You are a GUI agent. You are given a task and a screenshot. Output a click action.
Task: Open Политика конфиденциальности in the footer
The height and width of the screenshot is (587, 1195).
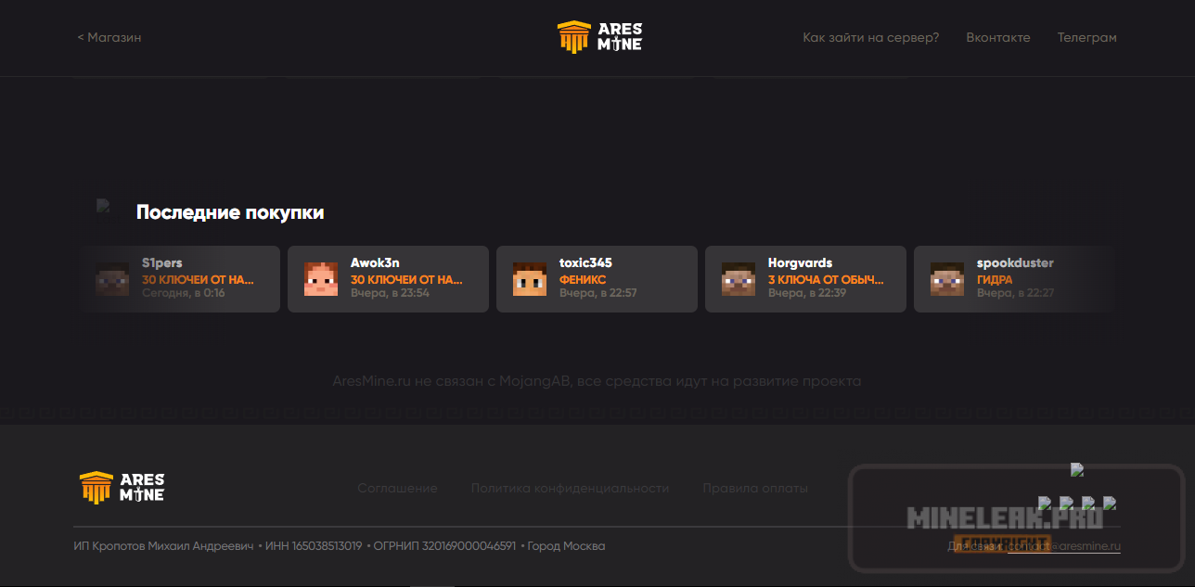(570, 488)
